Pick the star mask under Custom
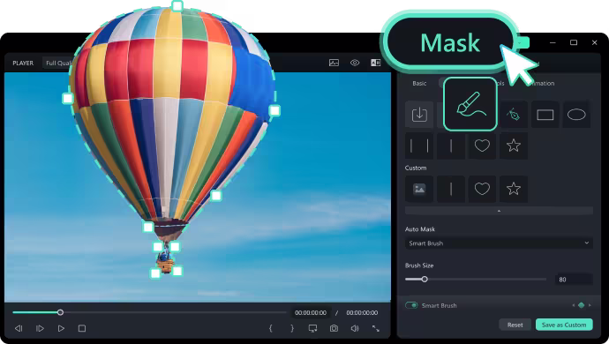The width and height of the screenshot is (609, 344). 514,189
